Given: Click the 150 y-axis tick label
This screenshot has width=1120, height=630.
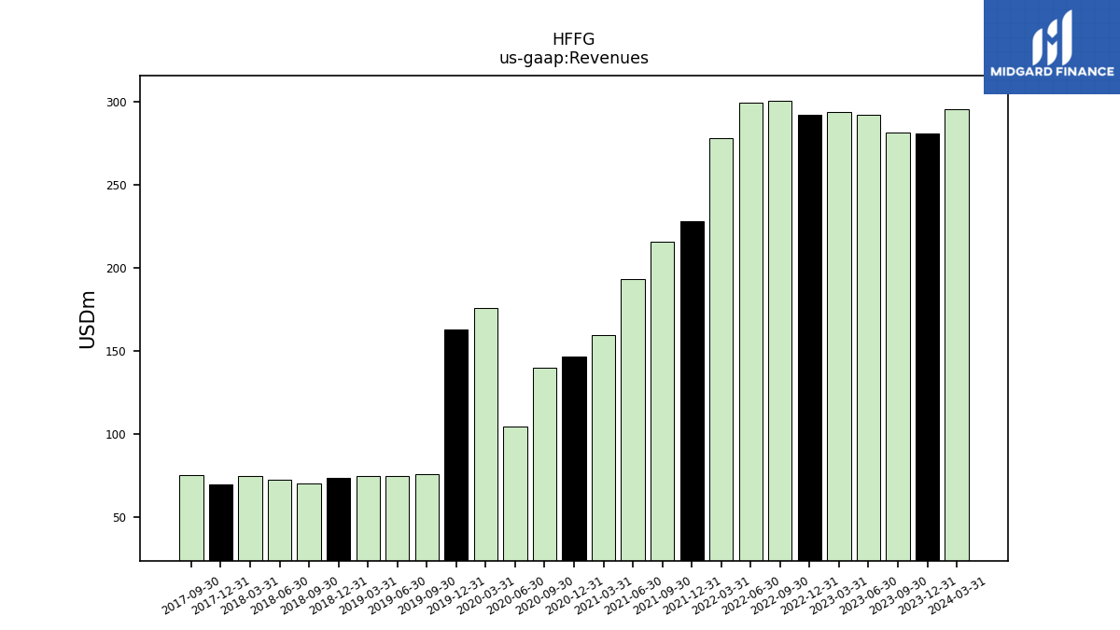Looking at the screenshot, I should (116, 351).
